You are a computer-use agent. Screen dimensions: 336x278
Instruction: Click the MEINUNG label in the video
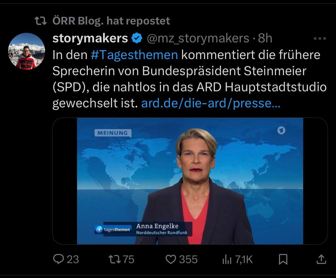[112, 133]
